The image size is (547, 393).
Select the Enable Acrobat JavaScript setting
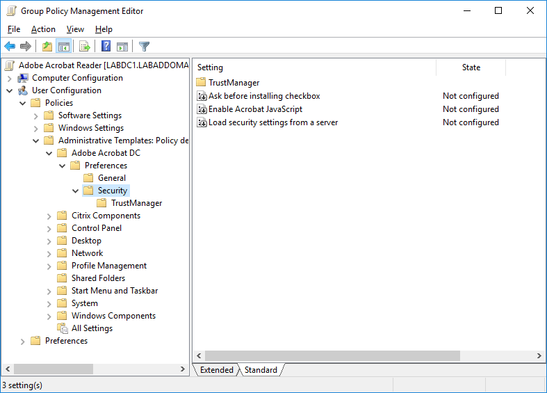click(x=255, y=109)
